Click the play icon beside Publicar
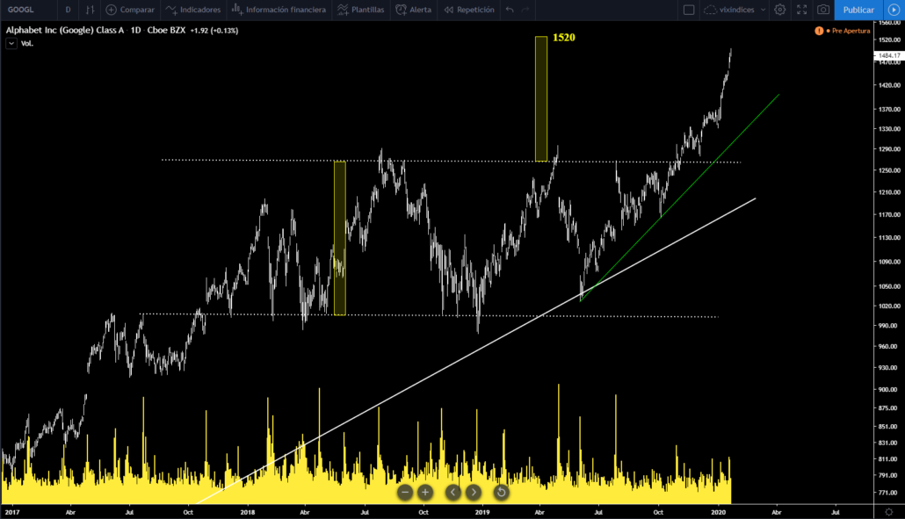 [894, 10]
